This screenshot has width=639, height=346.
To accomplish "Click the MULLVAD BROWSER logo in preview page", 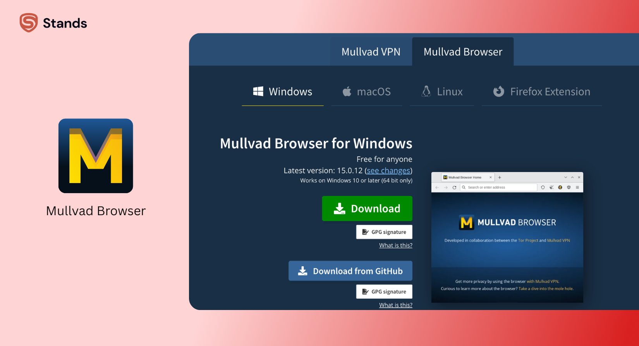I will 507,223.
